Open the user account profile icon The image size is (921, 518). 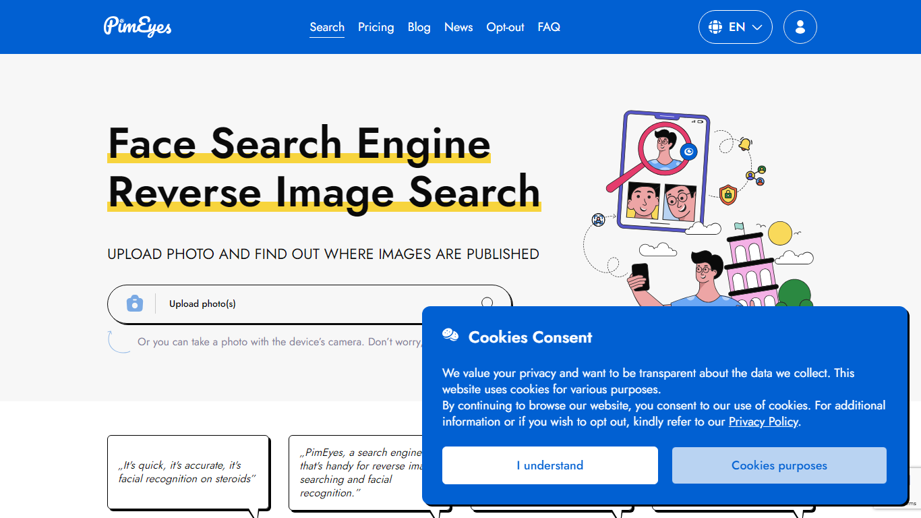(800, 27)
